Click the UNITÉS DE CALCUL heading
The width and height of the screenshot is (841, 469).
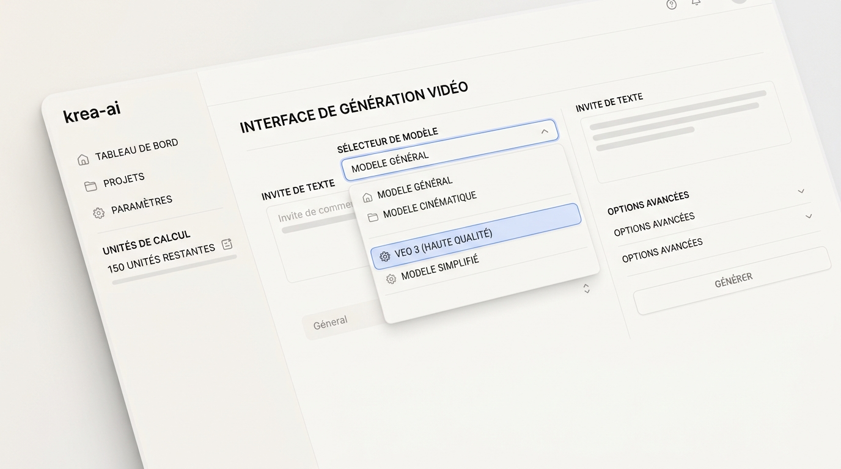tap(147, 242)
